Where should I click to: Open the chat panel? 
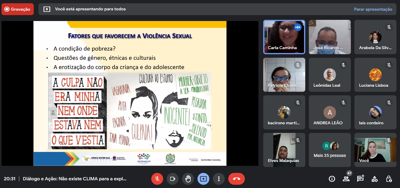click(360, 179)
